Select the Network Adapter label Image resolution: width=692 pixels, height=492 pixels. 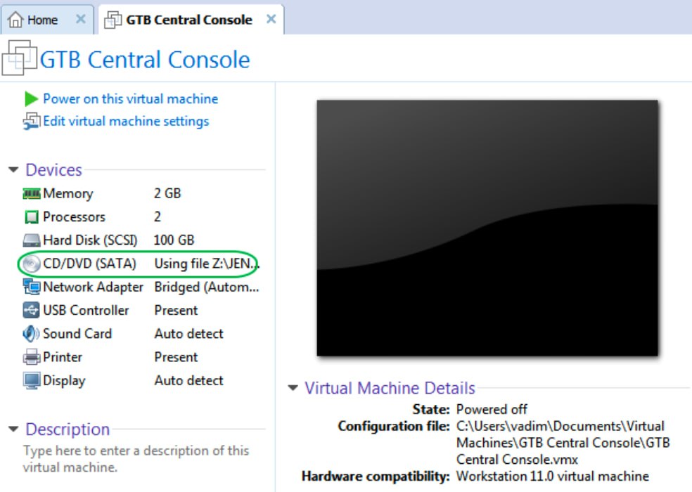[x=93, y=287]
